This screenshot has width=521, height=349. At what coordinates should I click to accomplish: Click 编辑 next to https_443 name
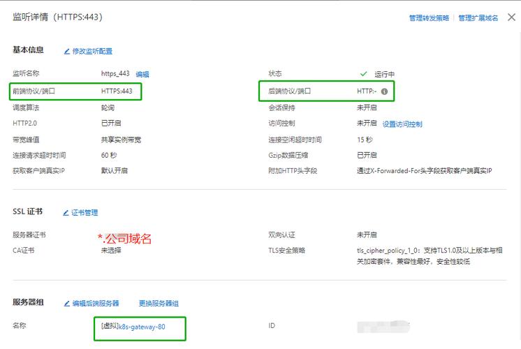[142, 75]
